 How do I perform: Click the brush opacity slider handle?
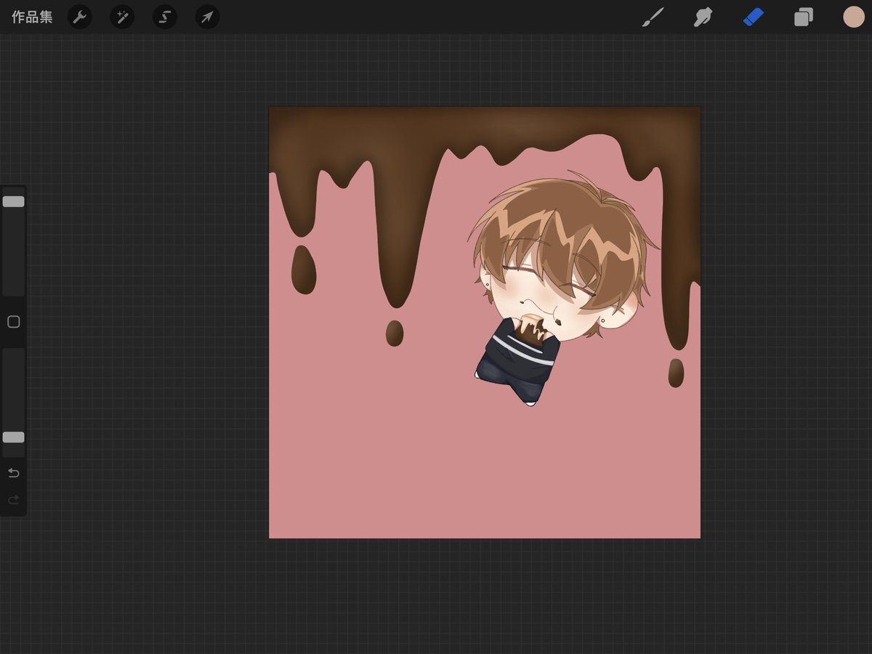pos(13,437)
